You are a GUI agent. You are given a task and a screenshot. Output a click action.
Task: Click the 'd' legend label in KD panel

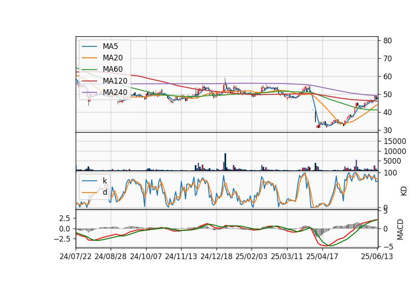pyautogui.click(x=105, y=192)
